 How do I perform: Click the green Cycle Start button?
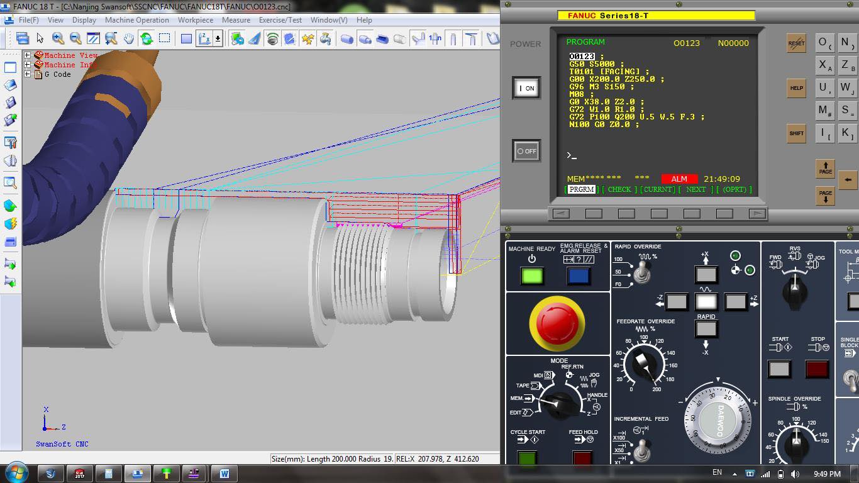coord(526,457)
